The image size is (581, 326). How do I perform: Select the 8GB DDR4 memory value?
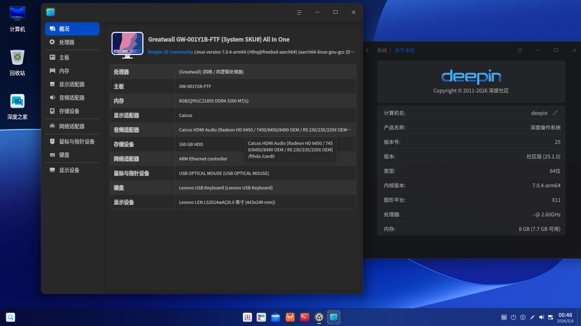tap(214, 101)
